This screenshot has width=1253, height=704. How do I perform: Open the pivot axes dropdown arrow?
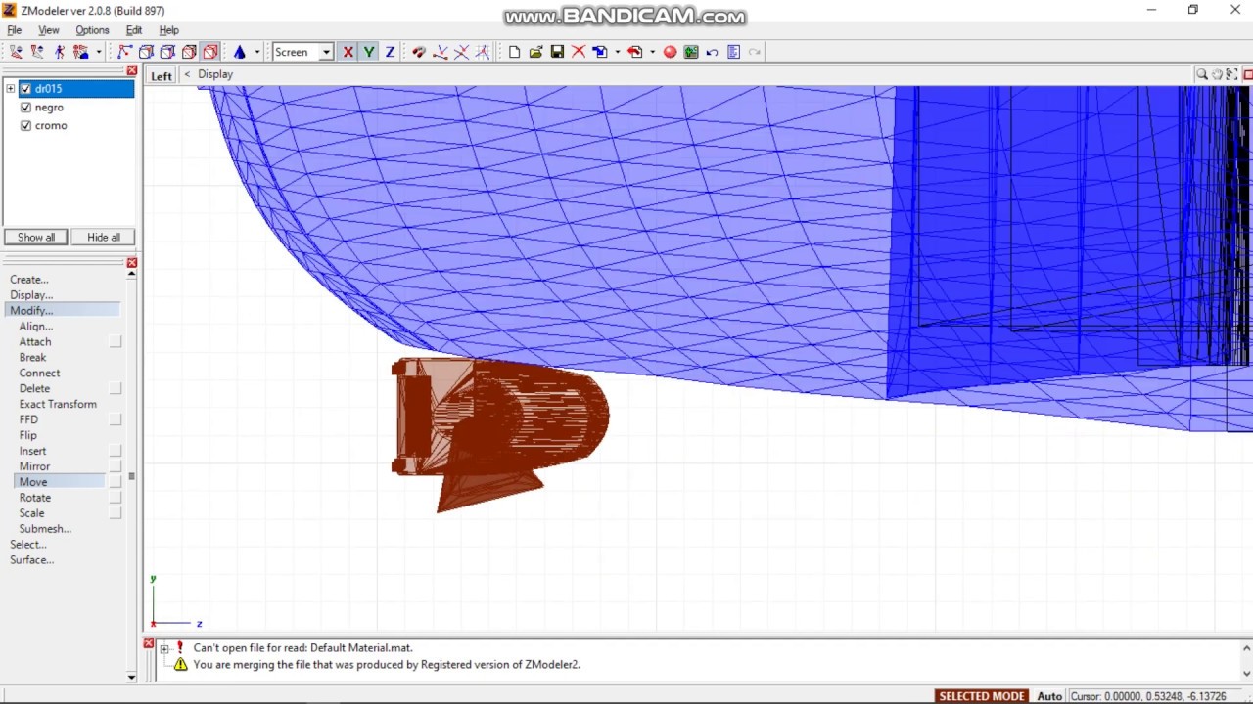pos(256,52)
